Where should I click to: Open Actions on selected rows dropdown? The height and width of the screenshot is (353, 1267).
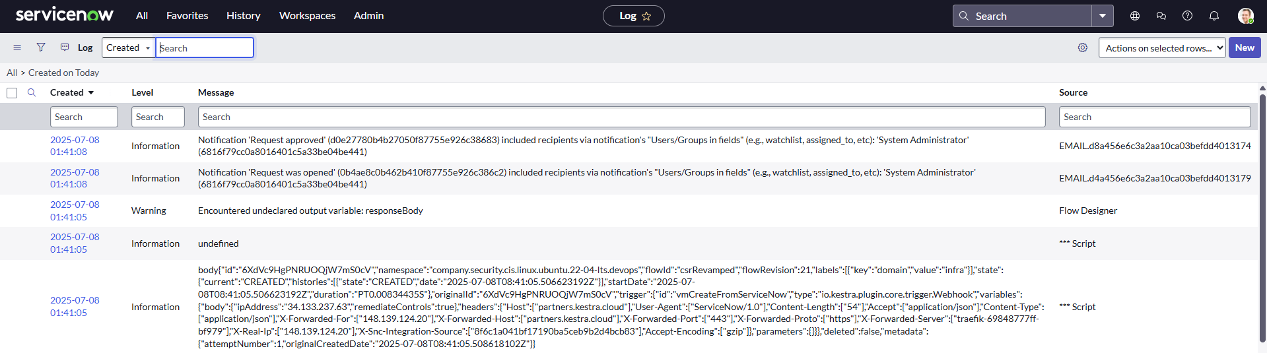1162,48
